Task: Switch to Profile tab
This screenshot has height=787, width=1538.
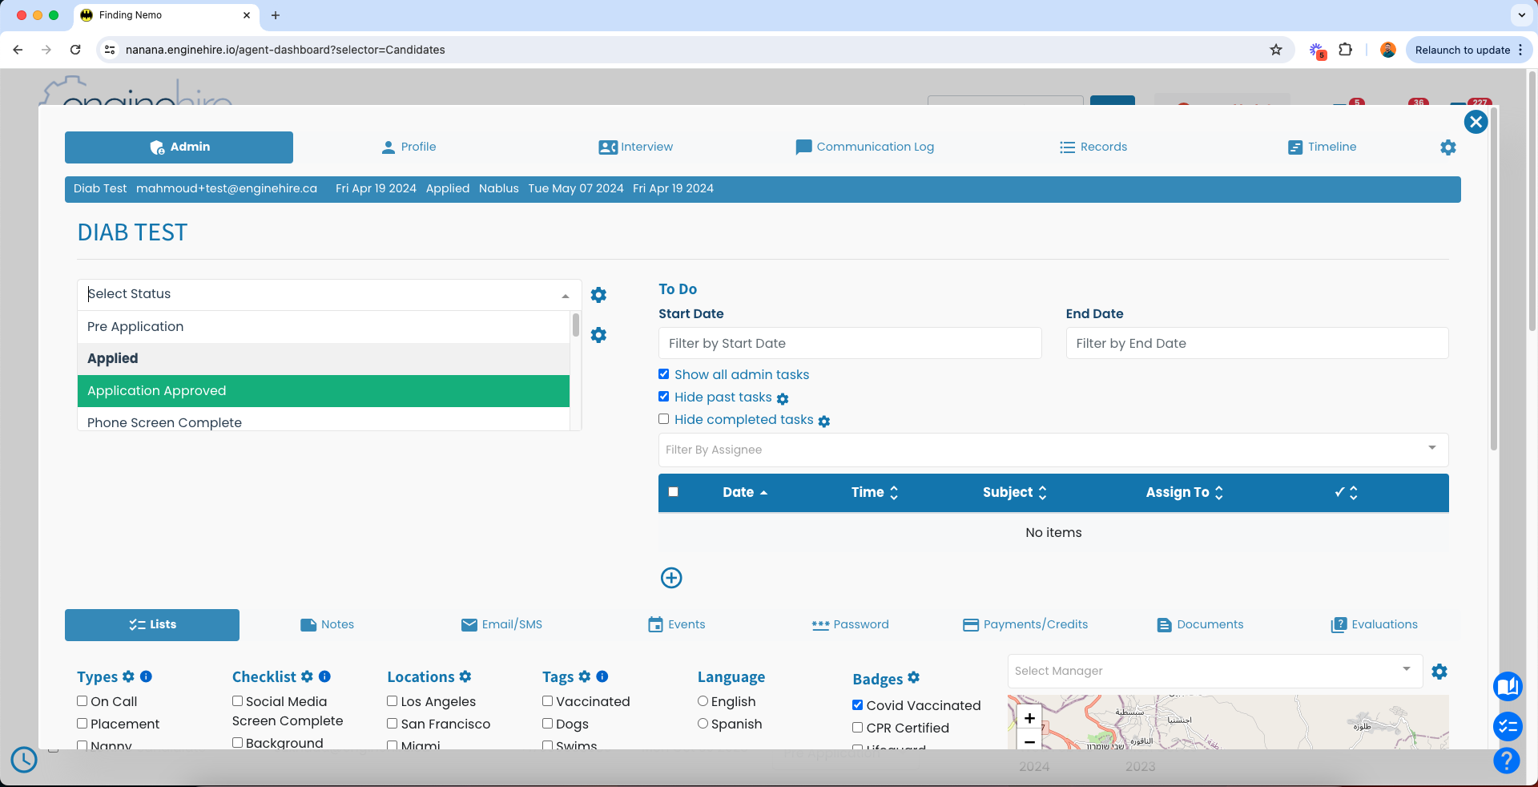Action: point(409,147)
